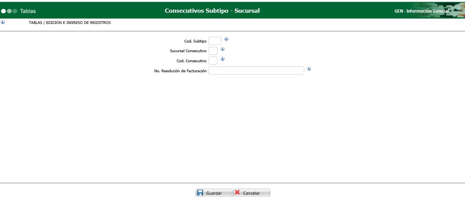The height and width of the screenshot is (204, 465).
Task: Click TABLAS / EDICION E INGRESO DE REGISTROS text
Action: 70,23
